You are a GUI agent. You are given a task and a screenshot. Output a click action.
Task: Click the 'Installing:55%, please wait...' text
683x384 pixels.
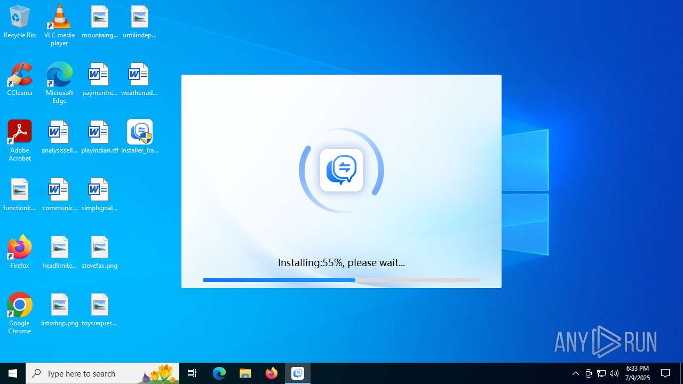pyautogui.click(x=341, y=262)
